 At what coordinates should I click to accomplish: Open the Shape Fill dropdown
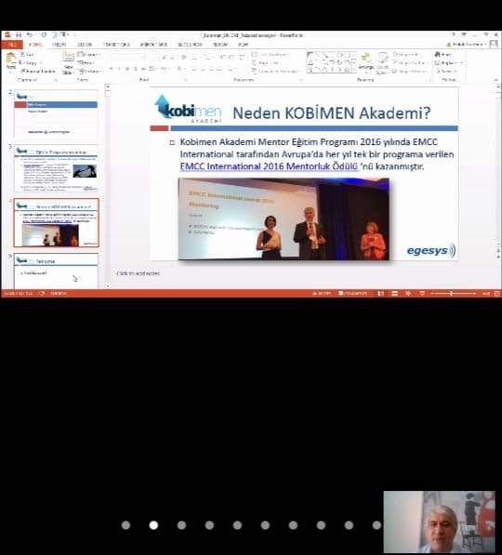point(406,55)
